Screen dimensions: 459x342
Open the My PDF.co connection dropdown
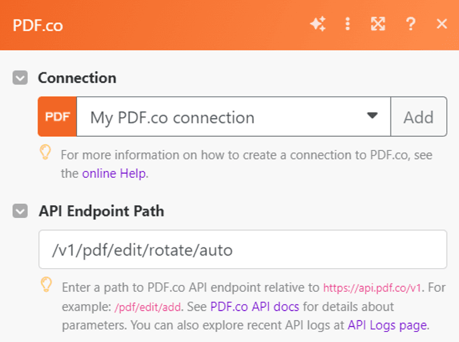coord(233,117)
